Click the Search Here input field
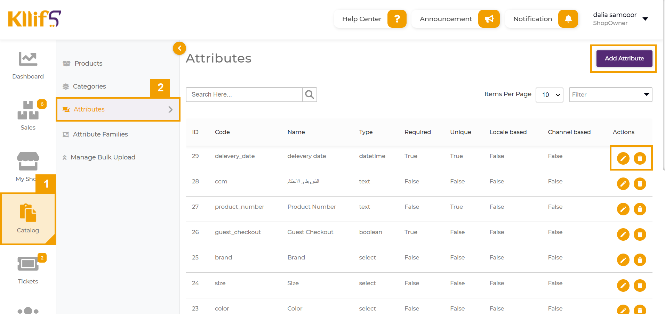Viewport: 665px width, 314px height. click(x=244, y=94)
